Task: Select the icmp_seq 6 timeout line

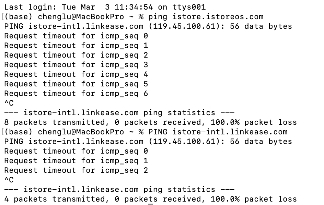Action: [x=76, y=93]
